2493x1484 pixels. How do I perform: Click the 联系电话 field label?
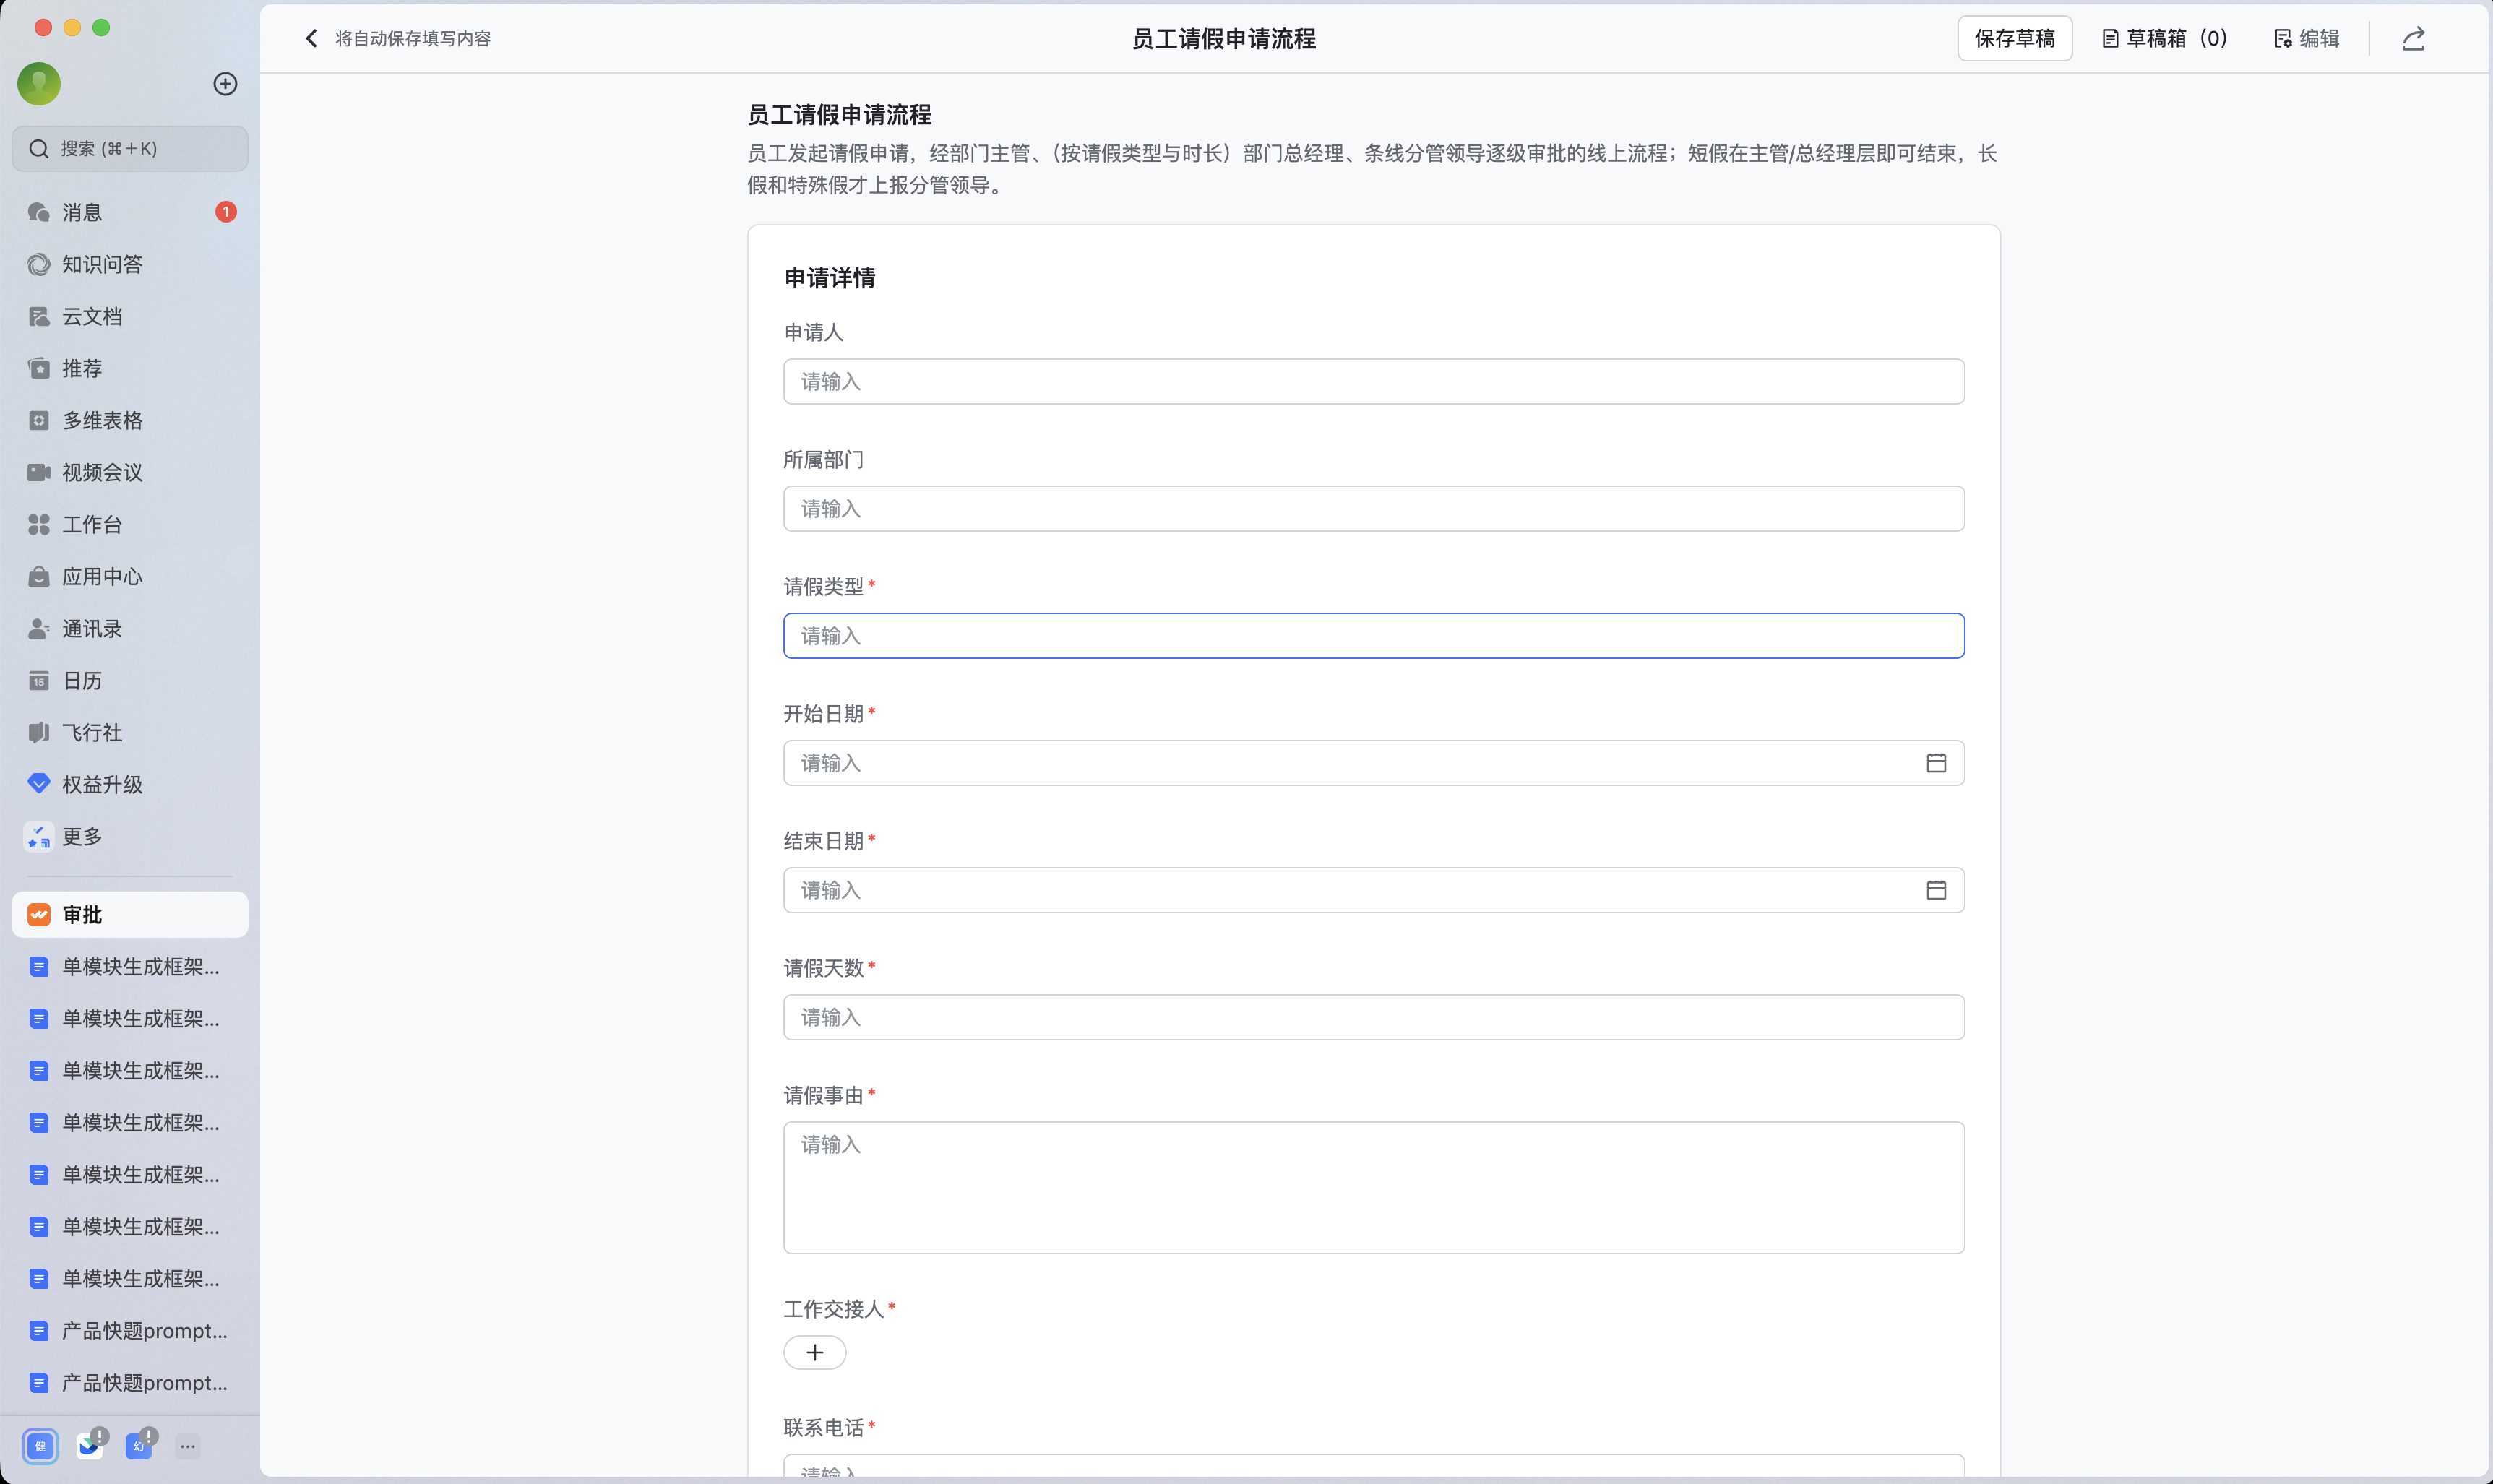click(823, 1427)
